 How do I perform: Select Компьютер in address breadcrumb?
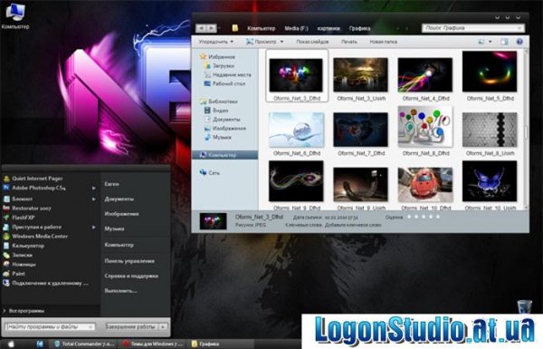pyautogui.click(x=262, y=28)
